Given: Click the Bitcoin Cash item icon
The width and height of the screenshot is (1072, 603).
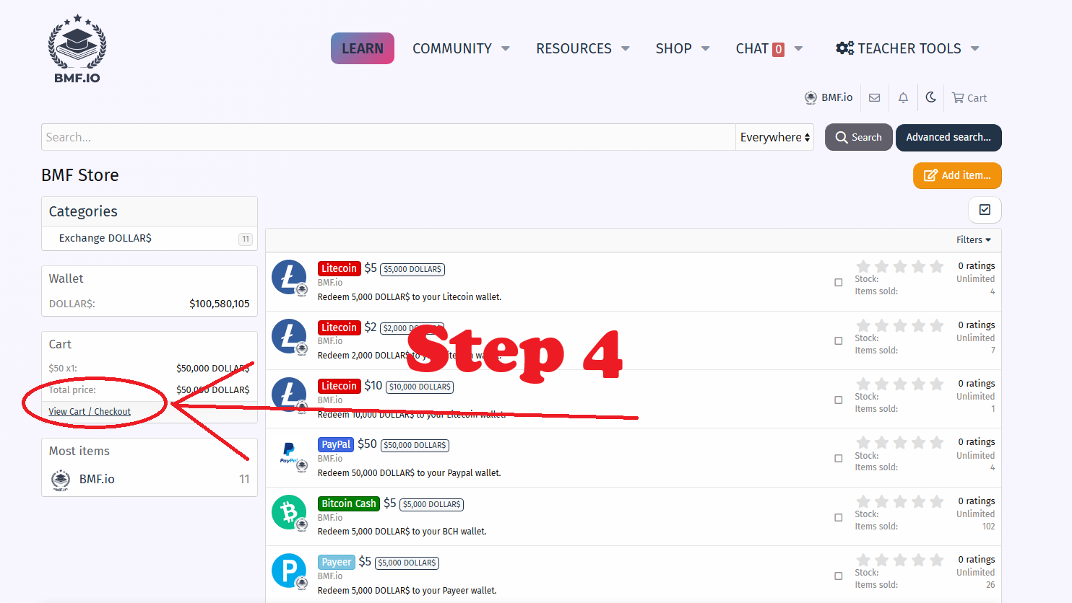Looking at the screenshot, I should coord(289,513).
